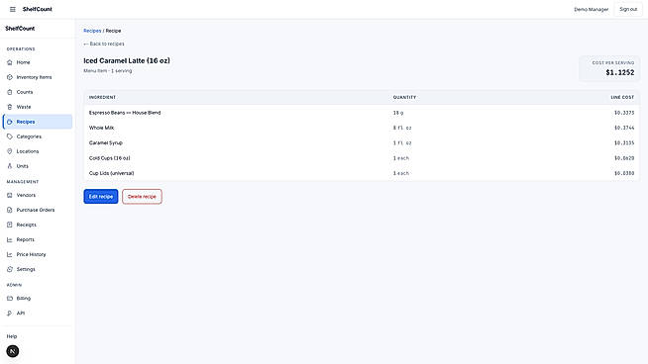648x364 pixels.
Task: Select Categories in sidebar
Action: click(38, 136)
